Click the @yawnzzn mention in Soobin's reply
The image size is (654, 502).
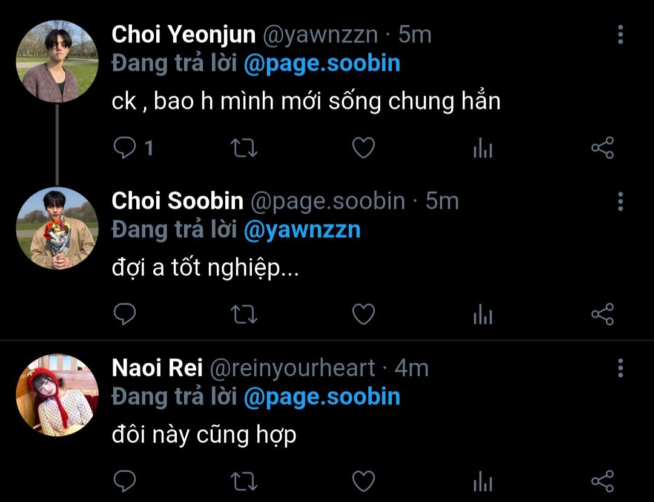[x=302, y=230]
